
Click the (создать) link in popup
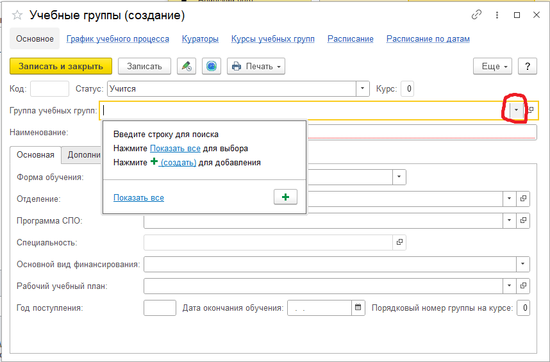178,163
